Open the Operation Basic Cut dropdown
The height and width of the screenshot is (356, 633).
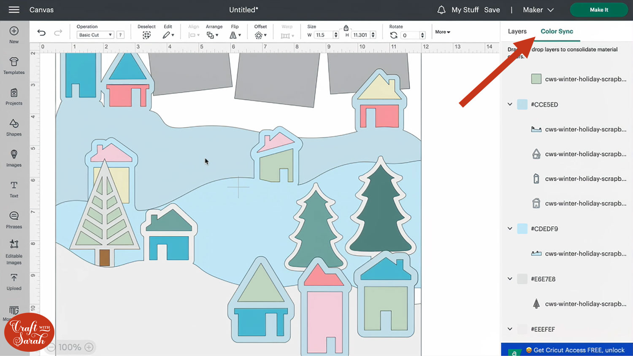pos(95,35)
